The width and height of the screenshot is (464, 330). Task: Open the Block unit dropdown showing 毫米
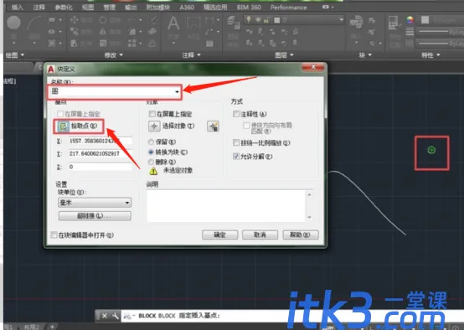click(95, 203)
